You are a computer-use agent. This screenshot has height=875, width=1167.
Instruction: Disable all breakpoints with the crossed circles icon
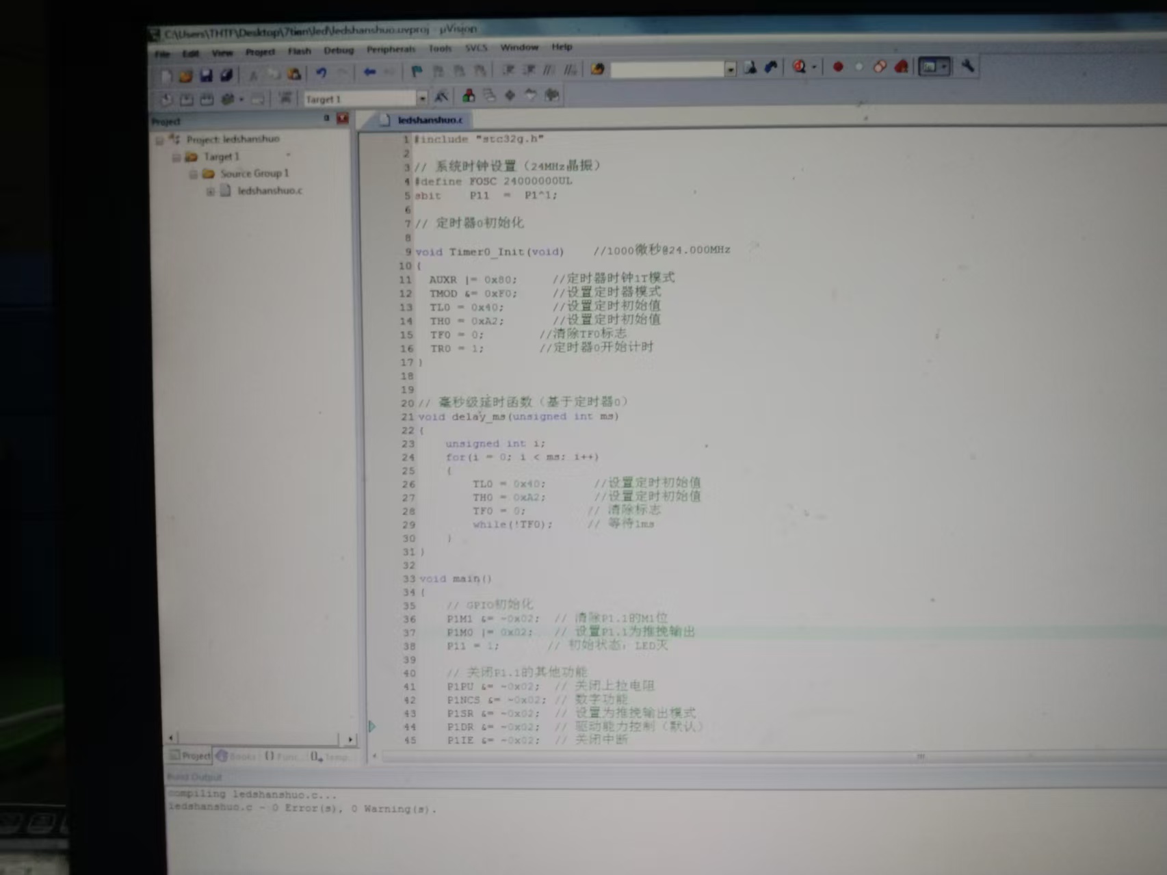(x=880, y=66)
